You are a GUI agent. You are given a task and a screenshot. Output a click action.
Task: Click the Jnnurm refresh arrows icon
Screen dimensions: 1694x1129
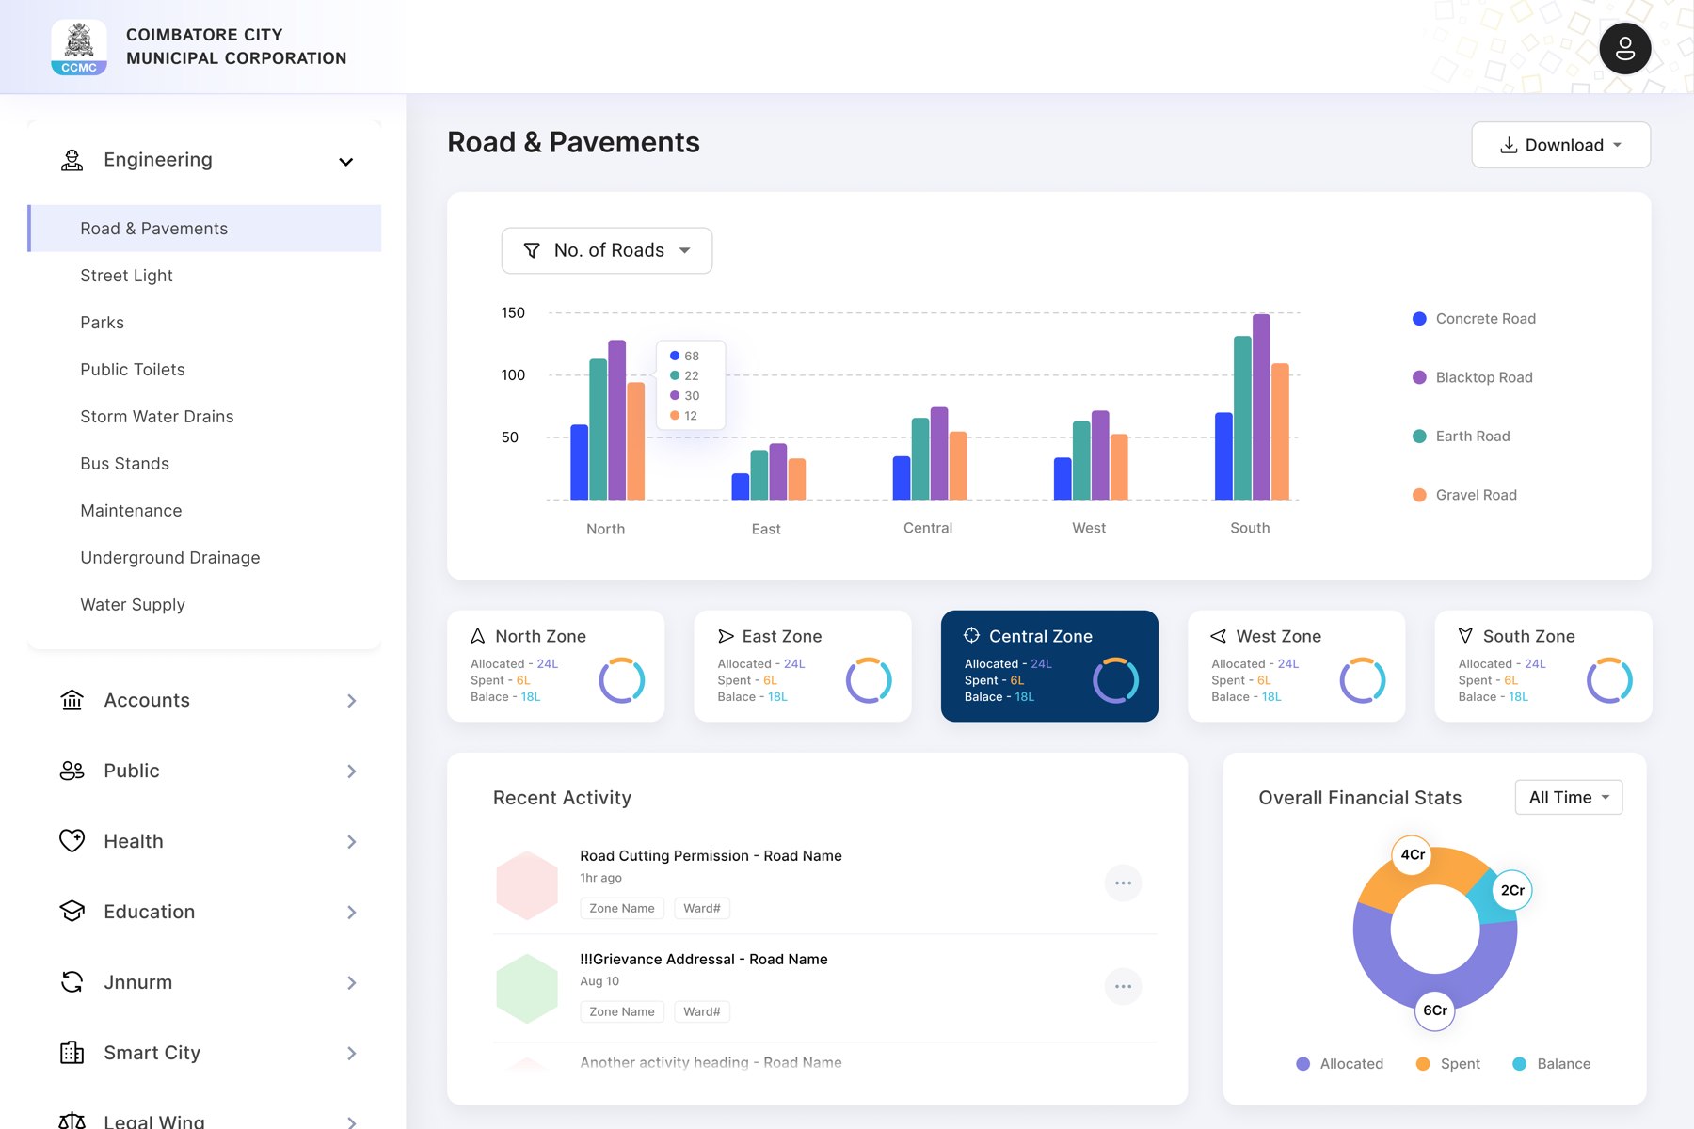pyautogui.click(x=72, y=982)
